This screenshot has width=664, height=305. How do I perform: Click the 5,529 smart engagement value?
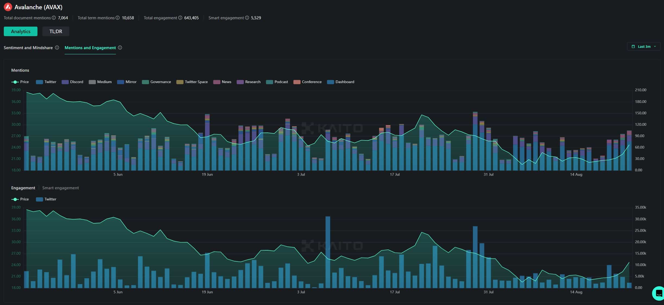tap(256, 18)
